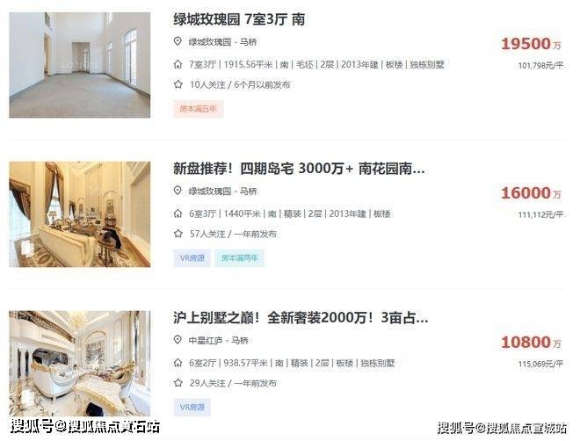Open listing title 新盘推荐！四期岛宅 3000万+
580x441 pixels.
[299, 169]
